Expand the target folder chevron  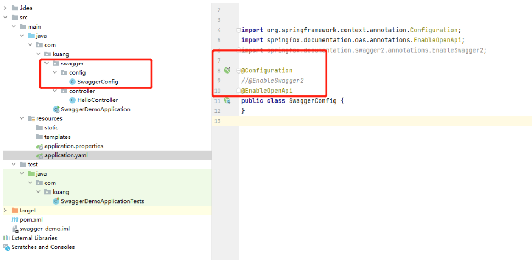tap(5, 211)
